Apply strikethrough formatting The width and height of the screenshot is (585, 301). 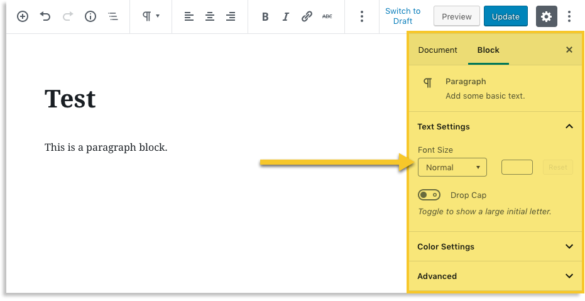(x=327, y=17)
